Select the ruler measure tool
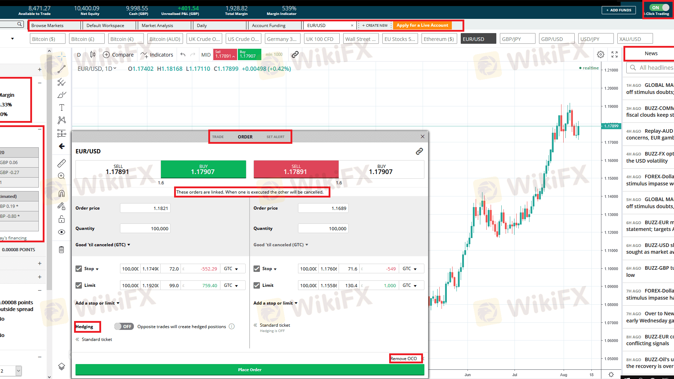The width and height of the screenshot is (674, 379). tap(62, 163)
